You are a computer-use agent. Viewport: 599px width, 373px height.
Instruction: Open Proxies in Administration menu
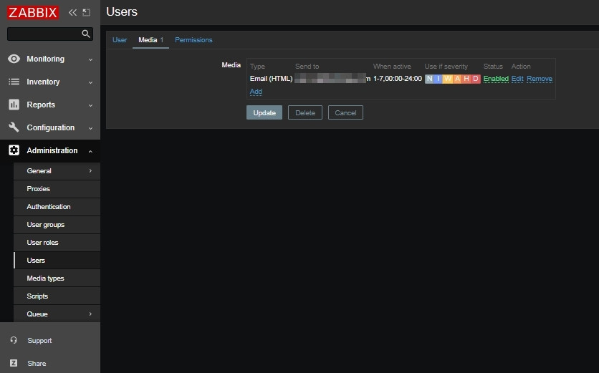(57, 188)
